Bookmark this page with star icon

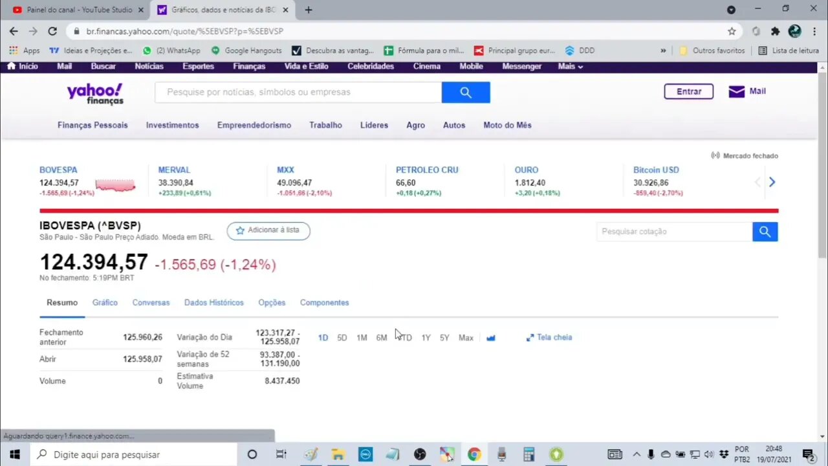pyautogui.click(x=732, y=31)
